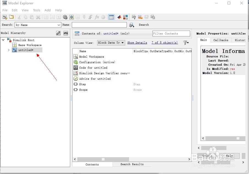Screen dimensions: 249x174
Task: Click the pencil edit icon in Model Hierarchy
Action: pyautogui.click(x=58, y=33)
